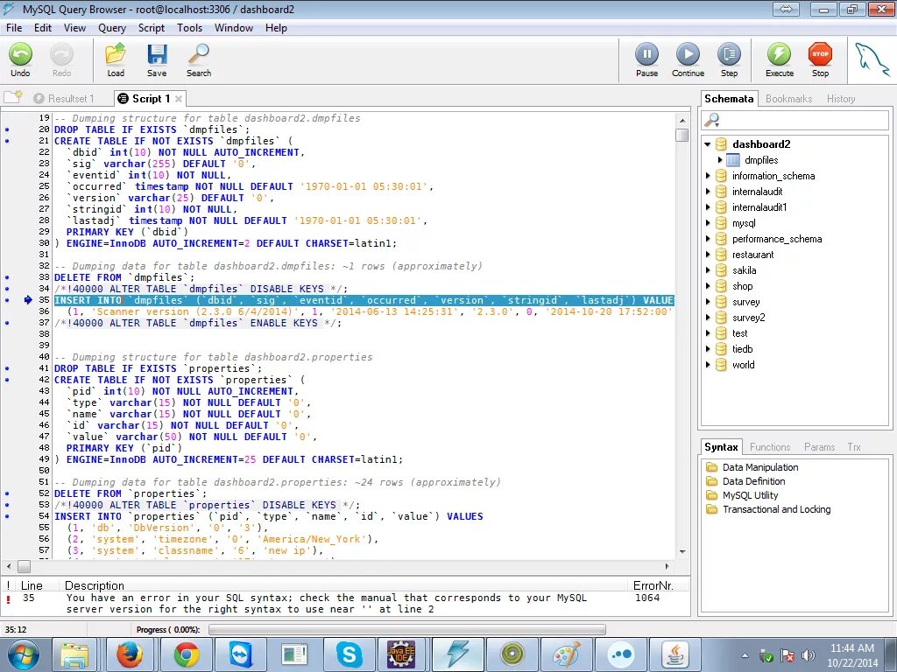
Task: Switch to the Functions tab
Action: (769, 447)
